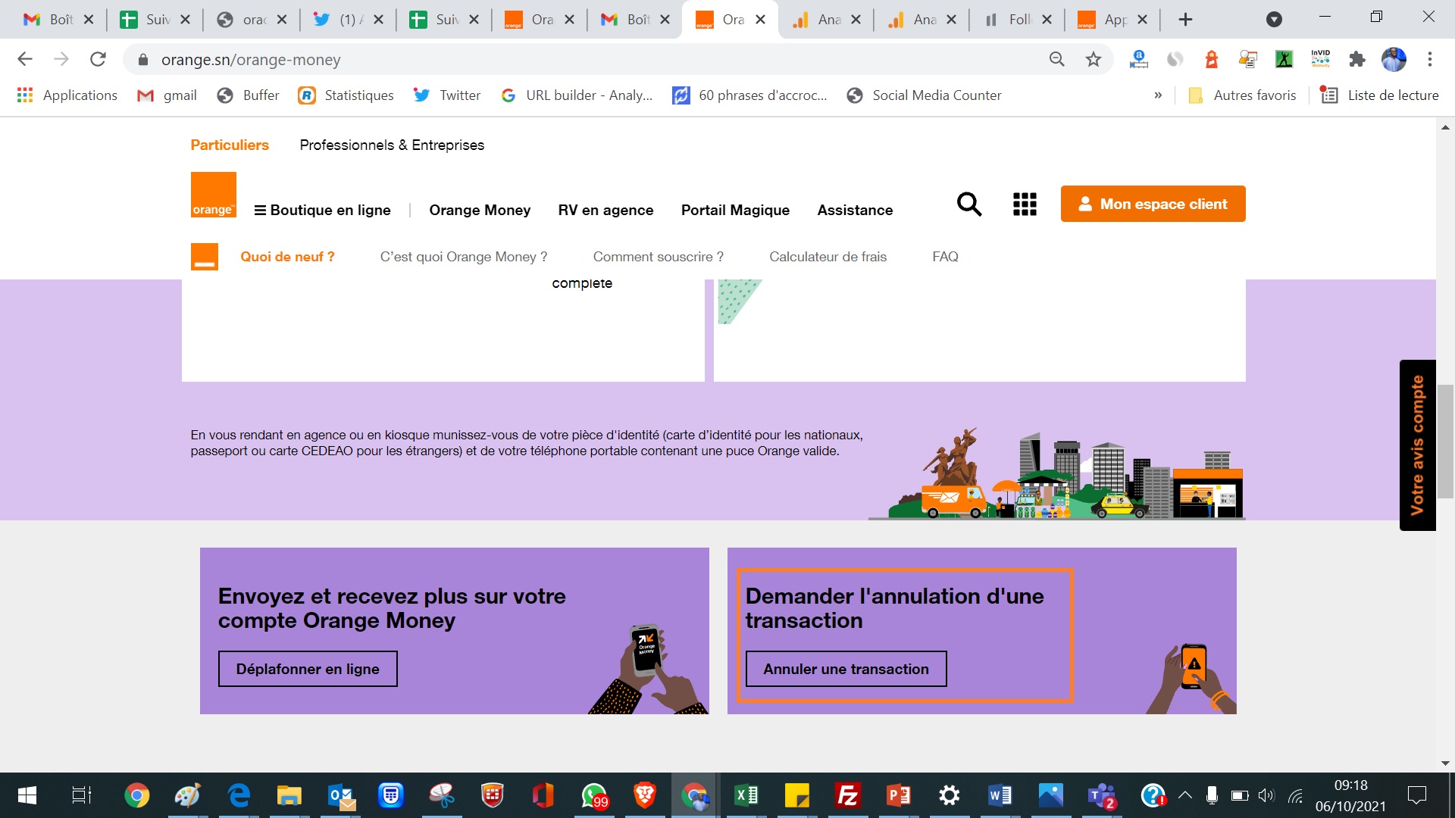The image size is (1455, 818).
Task: Expand the Boutique en ligne menu
Action: coord(323,210)
